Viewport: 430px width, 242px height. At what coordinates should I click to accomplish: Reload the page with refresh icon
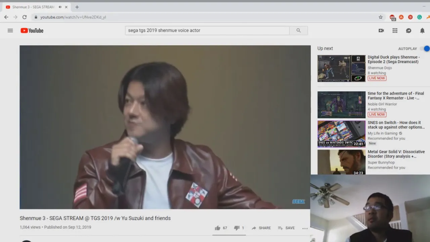pos(25,17)
